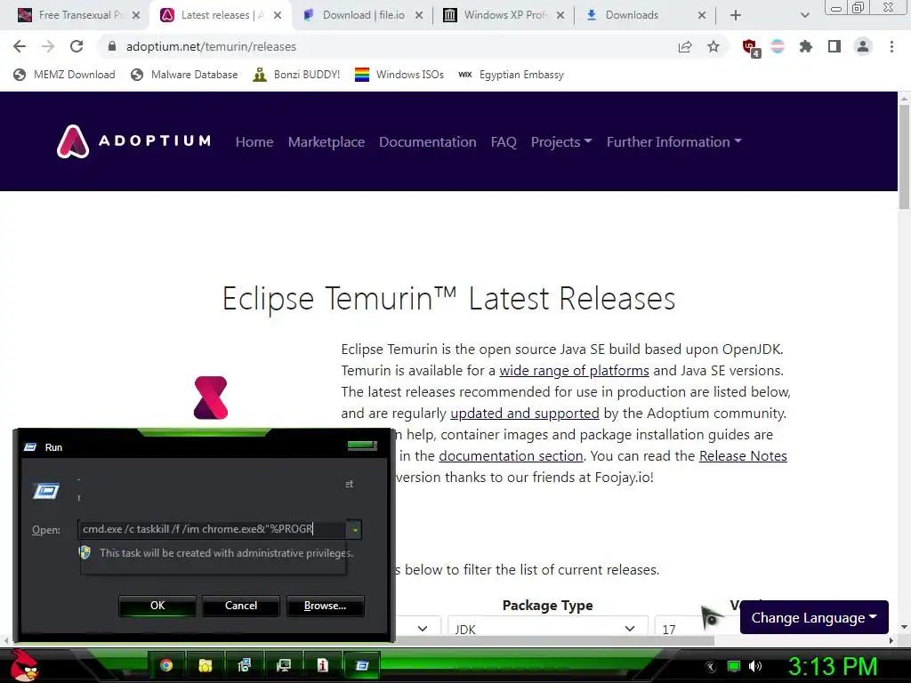Open the Extensions puzzle-piece menu
The width and height of the screenshot is (911, 683).
click(806, 46)
